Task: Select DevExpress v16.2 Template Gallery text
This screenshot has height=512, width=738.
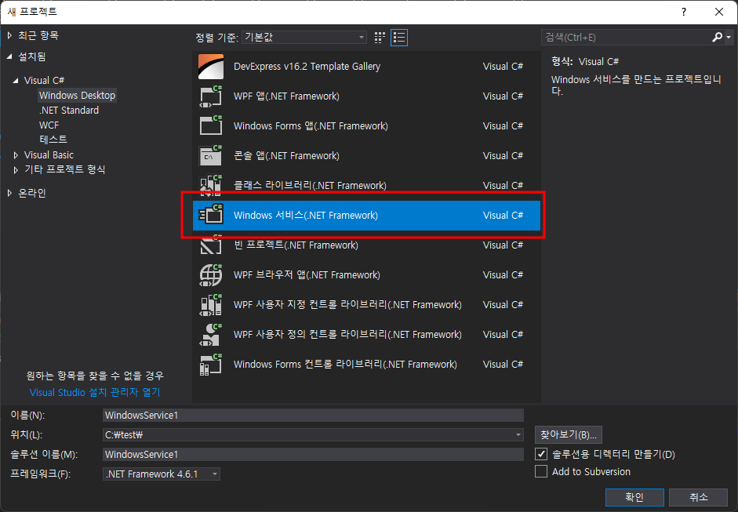Action: coord(307,67)
